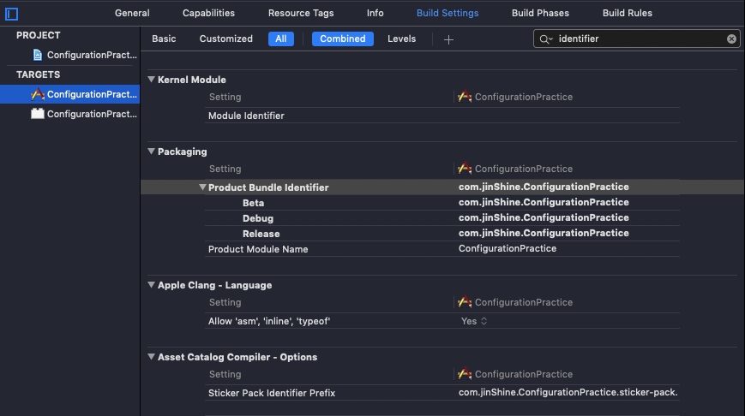Click the Beta configuration row label
Image resolution: width=745 pixels, height=416 pixels.
pyautogui.click(x=253, y=203)
